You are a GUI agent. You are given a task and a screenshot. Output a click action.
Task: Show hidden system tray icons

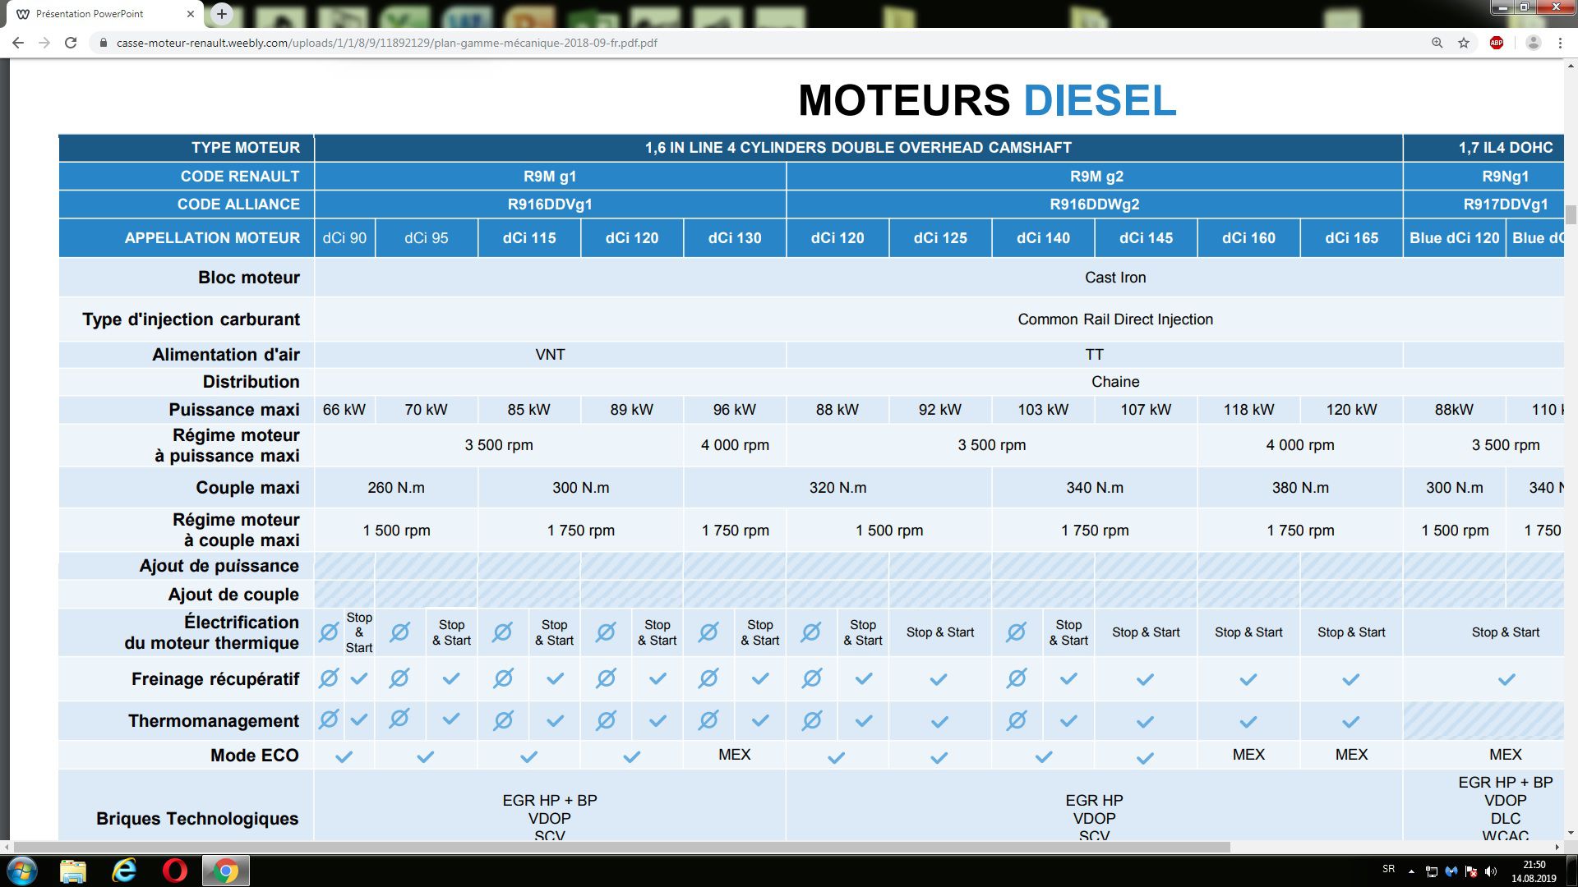pos(1411,871)
